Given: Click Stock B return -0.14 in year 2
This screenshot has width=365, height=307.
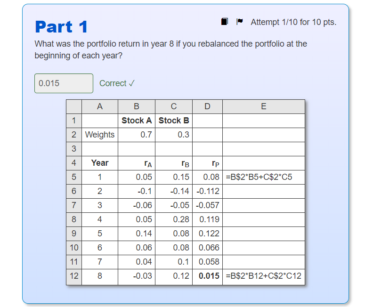Looking at the screenshot, I should (174, 191).
